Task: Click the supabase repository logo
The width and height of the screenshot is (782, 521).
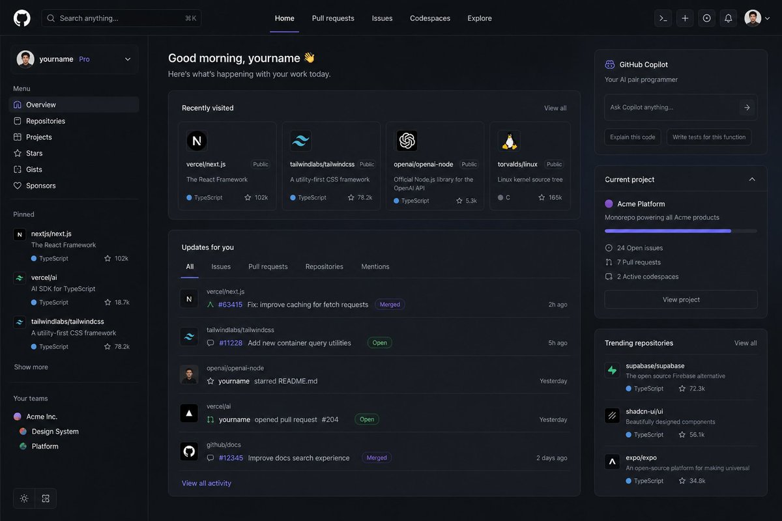Action: tap(612, 370)
